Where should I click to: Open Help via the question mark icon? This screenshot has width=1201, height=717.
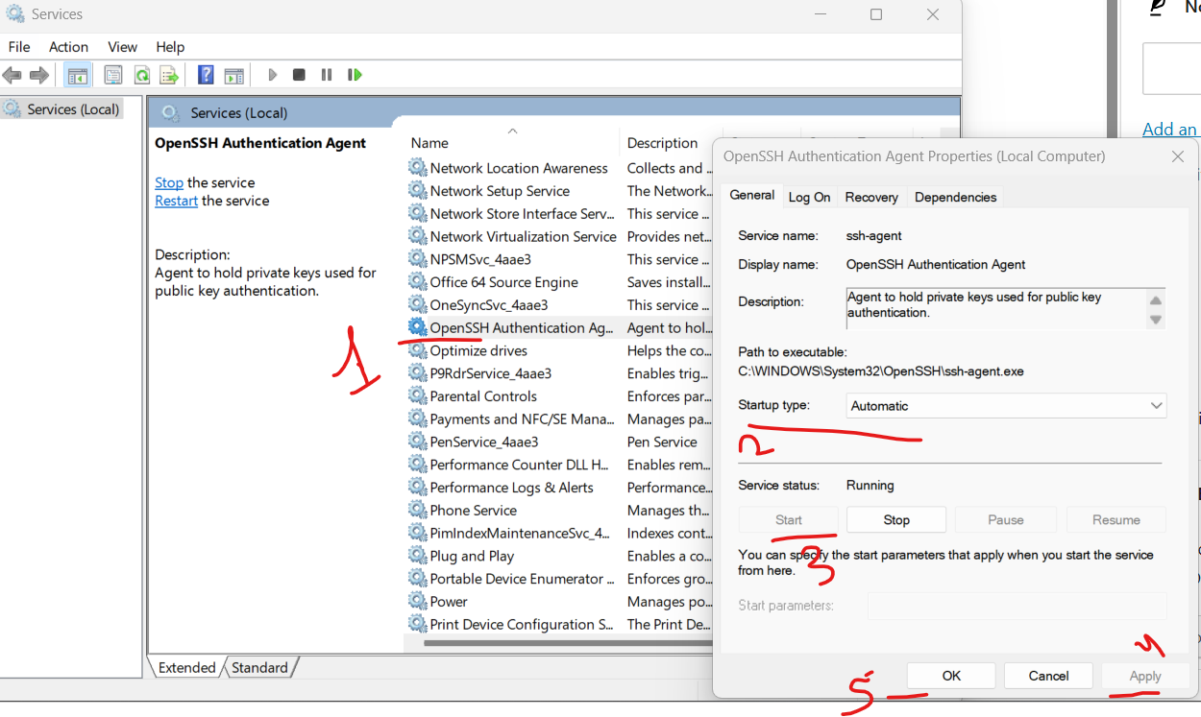[x=204, y=74]
